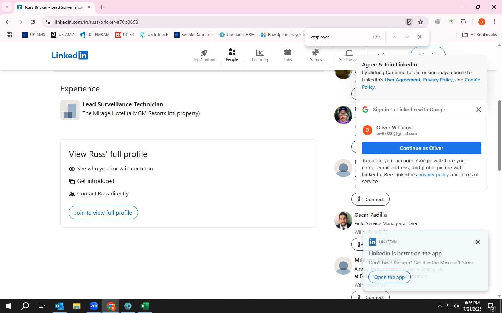Click Continue as Oliver button
The height and width of the screenshot is (313, 502).
(x=421, y=148)
